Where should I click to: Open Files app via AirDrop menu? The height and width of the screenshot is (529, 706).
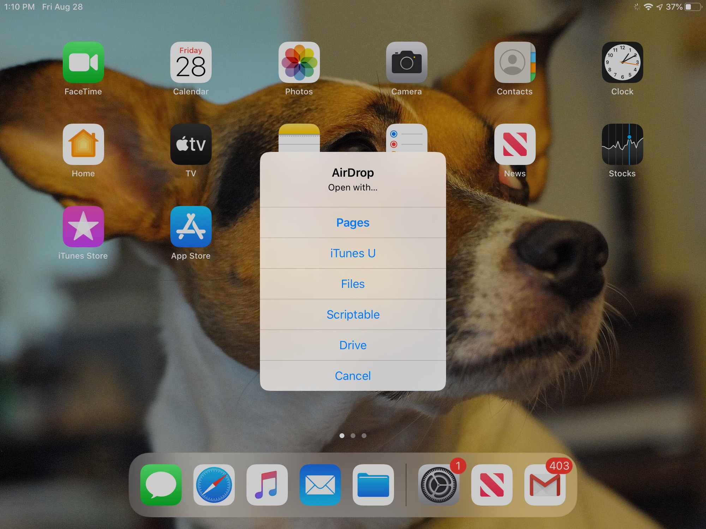point(352,284)
